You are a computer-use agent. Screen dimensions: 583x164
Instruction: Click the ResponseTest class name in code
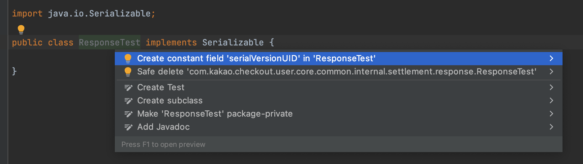(x=109, y=42)
